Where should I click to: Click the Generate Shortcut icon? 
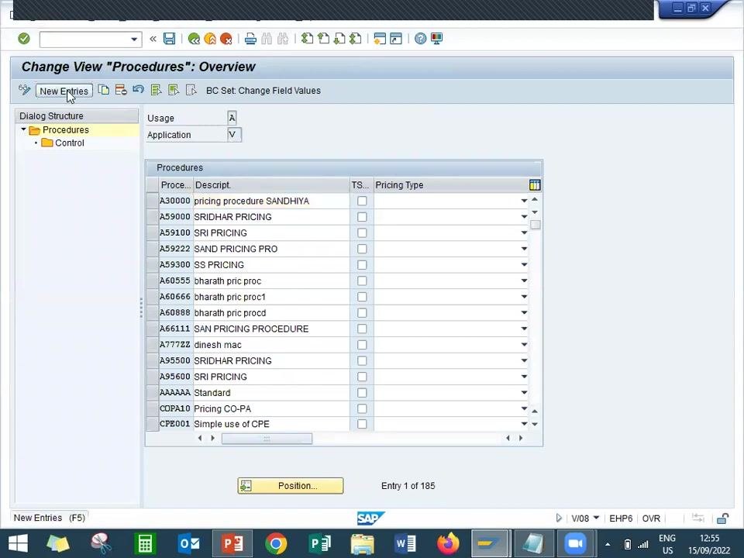tap(396, 39)
